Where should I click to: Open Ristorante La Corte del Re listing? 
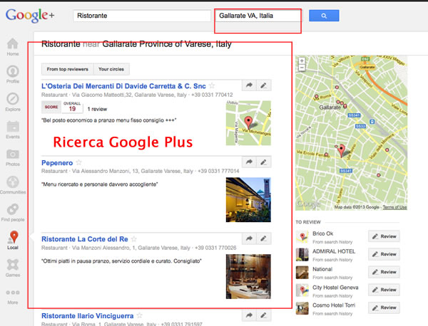(x=85, y=239)
